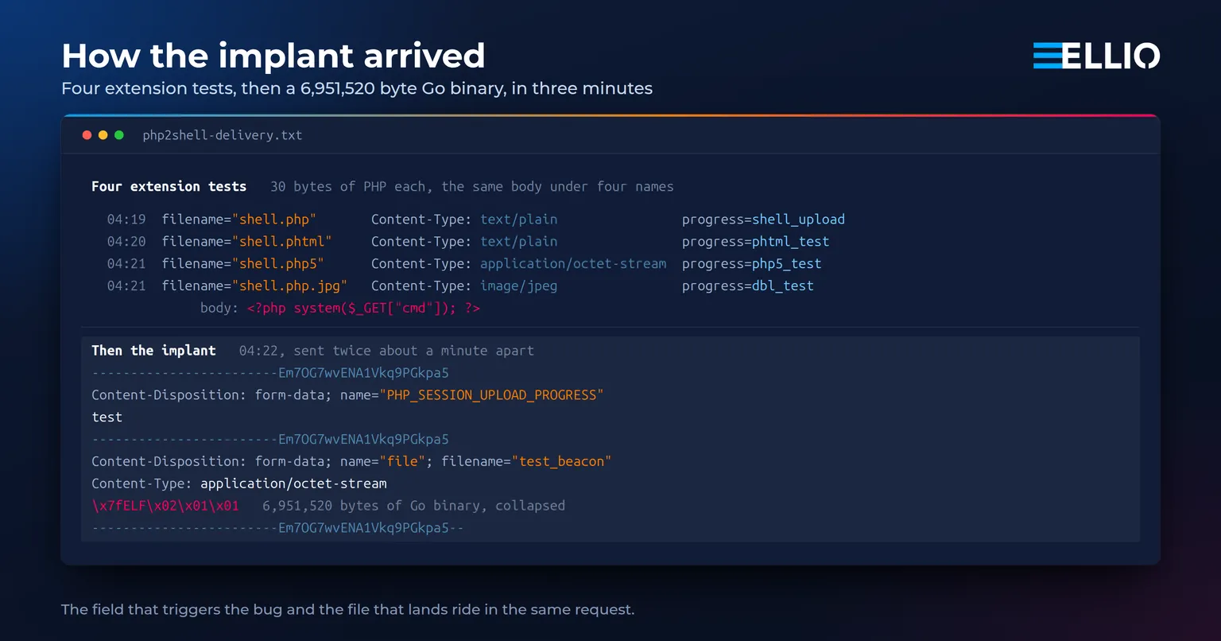
Task: Click the red close dot on the code window
Action: point(87,135)
